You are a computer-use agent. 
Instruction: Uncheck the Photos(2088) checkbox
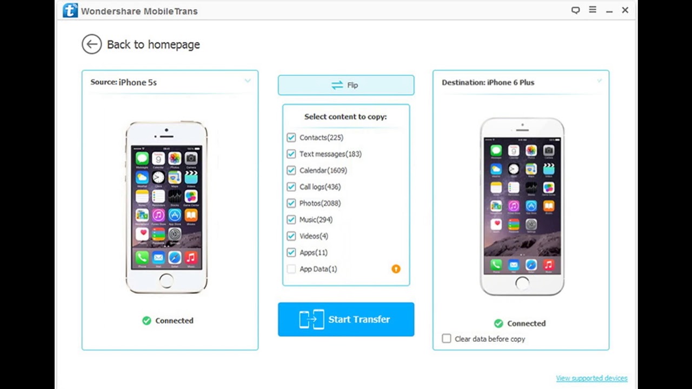click(291, 203)
